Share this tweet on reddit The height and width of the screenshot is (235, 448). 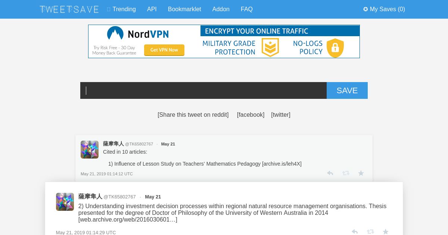tap(193, 115)
